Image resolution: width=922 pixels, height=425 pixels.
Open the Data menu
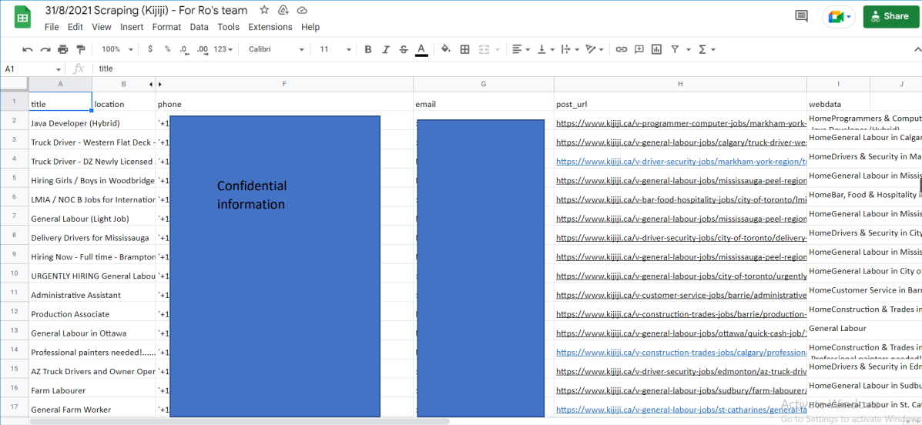[199, 27]
